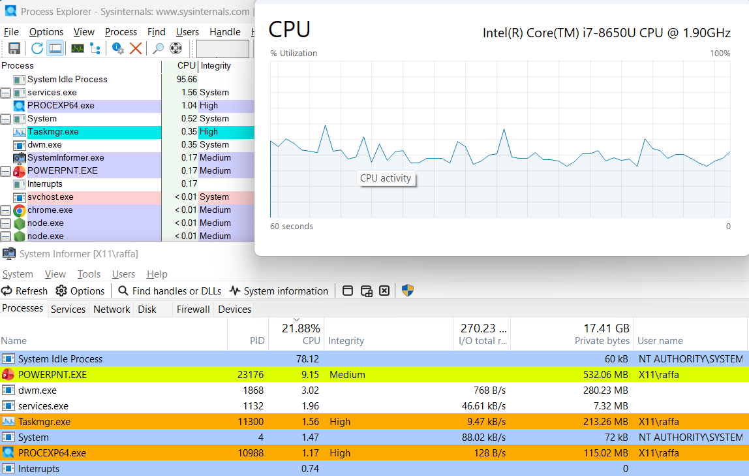The image size is (749, 476).
Task: Open Process Explorer View menu
Action: coord(84,32)
